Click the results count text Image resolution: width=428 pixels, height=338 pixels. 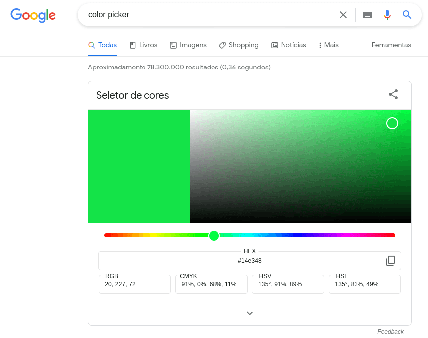click(179, 67)
